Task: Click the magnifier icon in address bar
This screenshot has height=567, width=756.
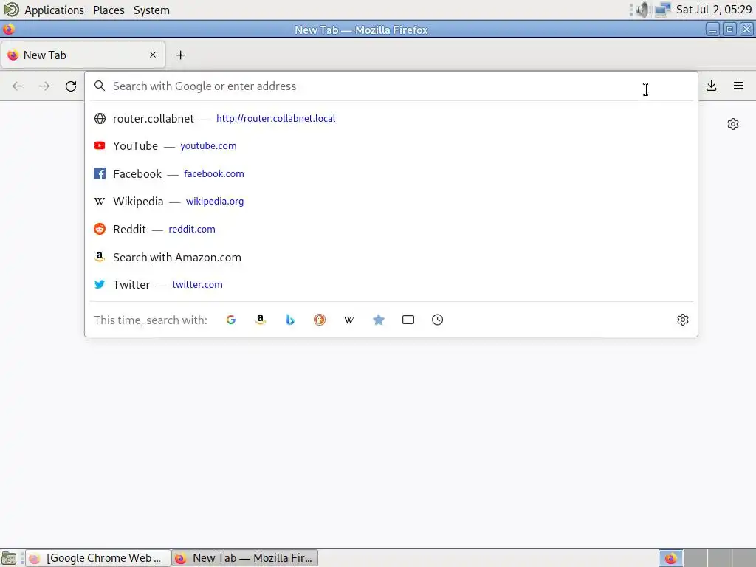Action: [100, 86]
